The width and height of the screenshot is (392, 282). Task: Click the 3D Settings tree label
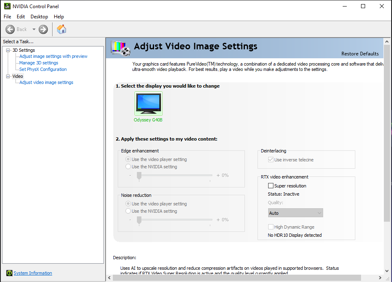24,50
